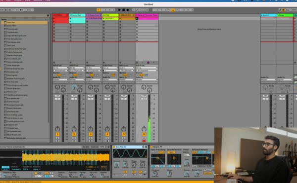The image size is (297, 183).
Task: Enable the Punch-Out switch
Action: [177, 10]
